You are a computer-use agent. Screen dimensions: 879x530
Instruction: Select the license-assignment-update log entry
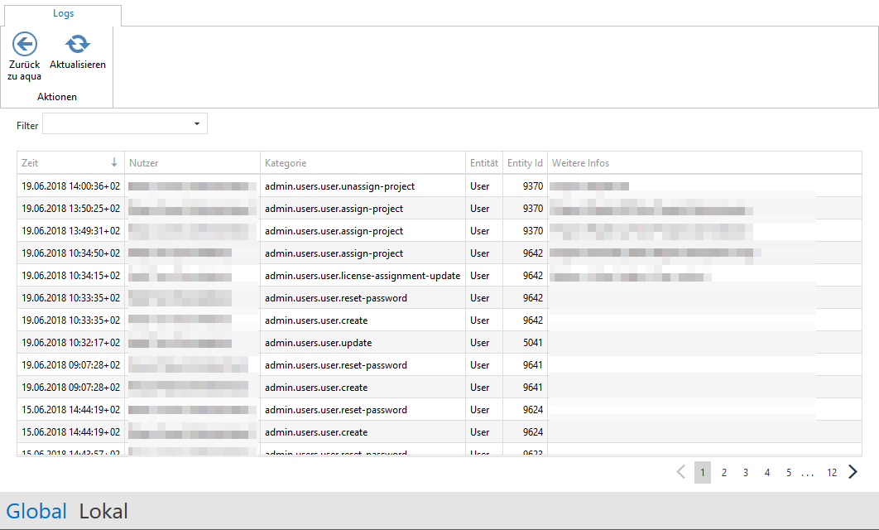click(x=363, y=276)
